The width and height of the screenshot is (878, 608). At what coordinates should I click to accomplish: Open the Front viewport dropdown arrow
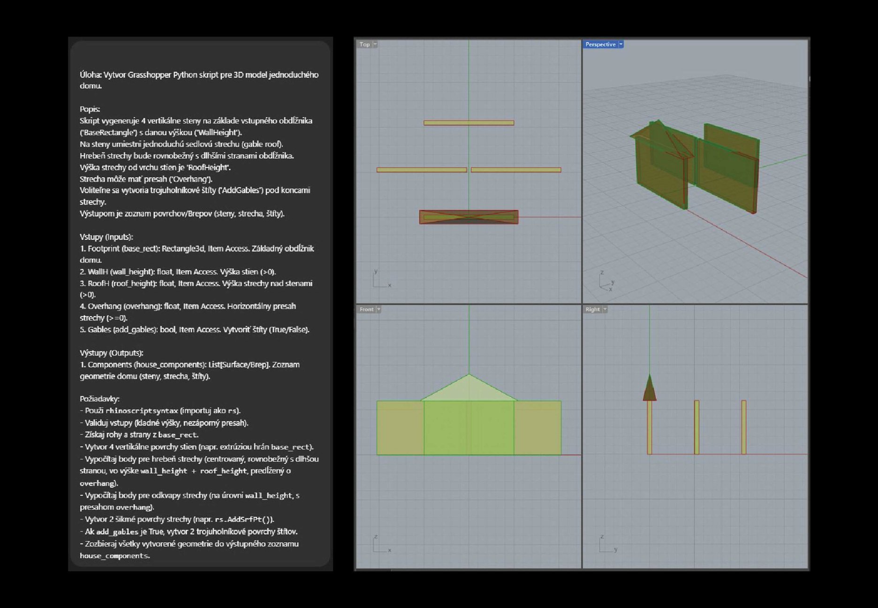[x=378, y=310]
